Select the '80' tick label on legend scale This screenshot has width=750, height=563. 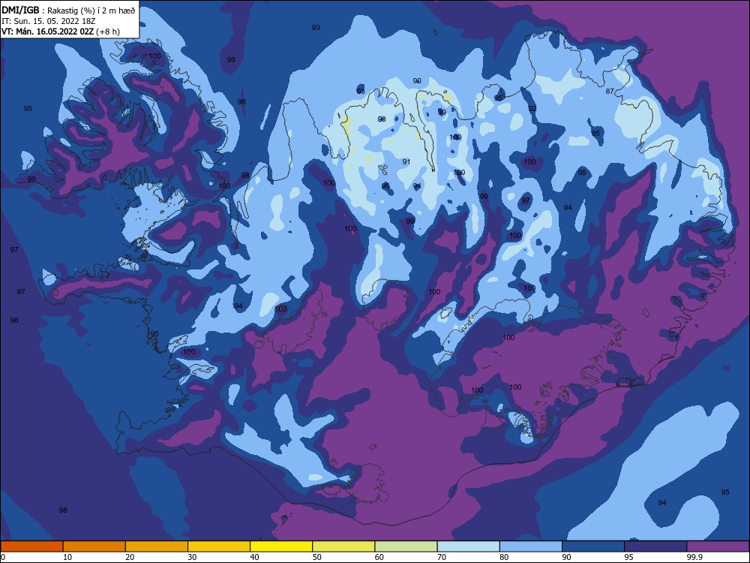click(x=504, y=557)
